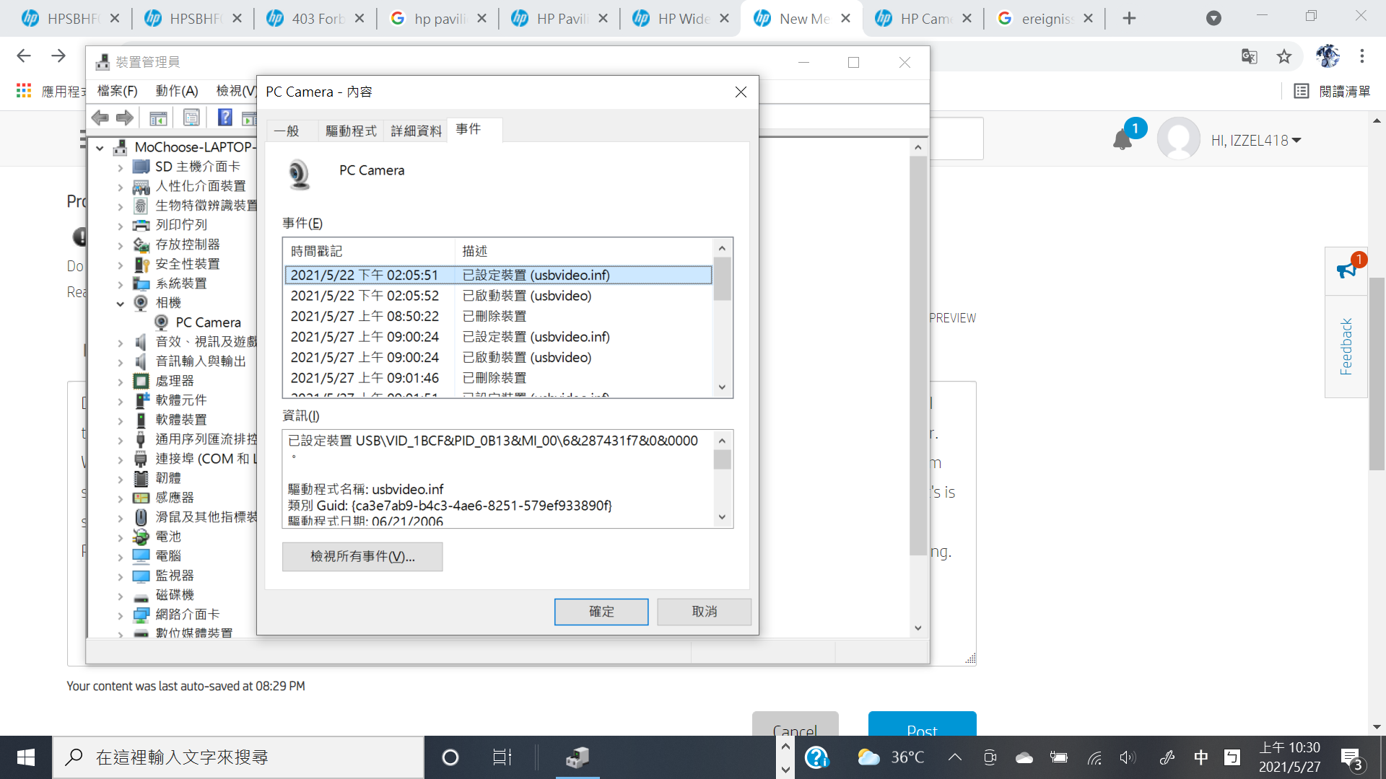Screen dimensions: 1386x779
Task: Bookmark the page using the star icon
Action: coord(1284,56)
